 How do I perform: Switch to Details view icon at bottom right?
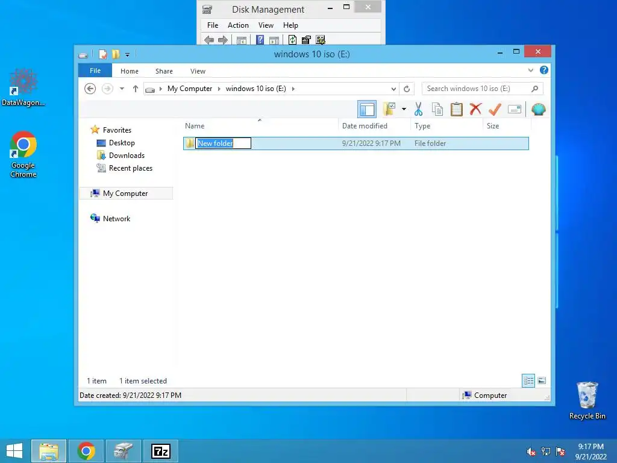coord(528,380)
